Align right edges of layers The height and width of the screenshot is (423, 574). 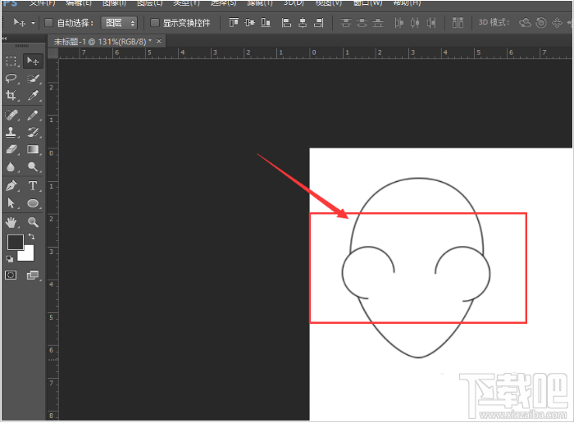coord(319,23)
